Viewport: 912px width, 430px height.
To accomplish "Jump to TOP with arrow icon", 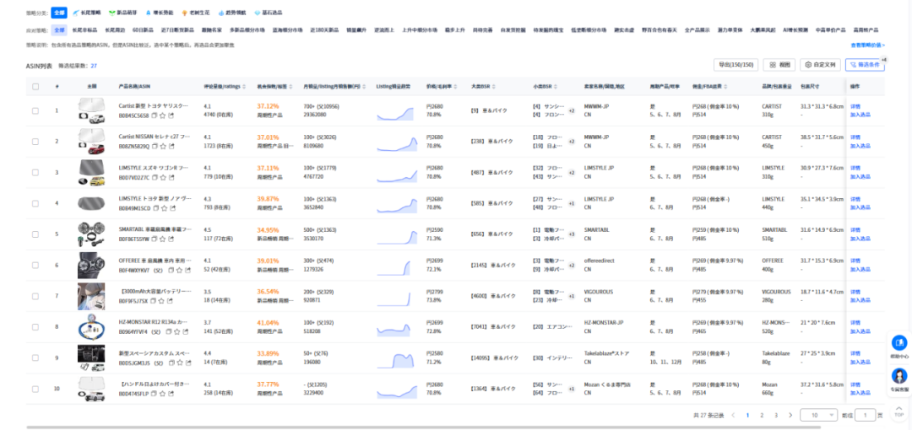I will 899,411.
